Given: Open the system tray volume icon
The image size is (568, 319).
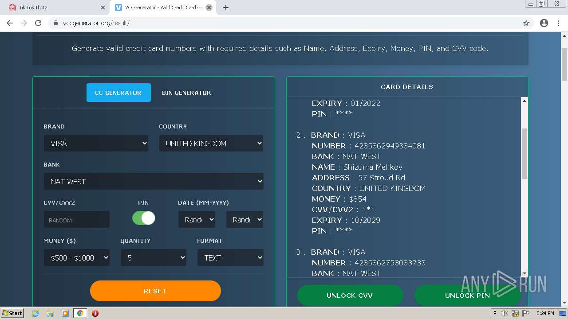Looking at the screenshot, I should pyautogui.click(x=505, y=313).
